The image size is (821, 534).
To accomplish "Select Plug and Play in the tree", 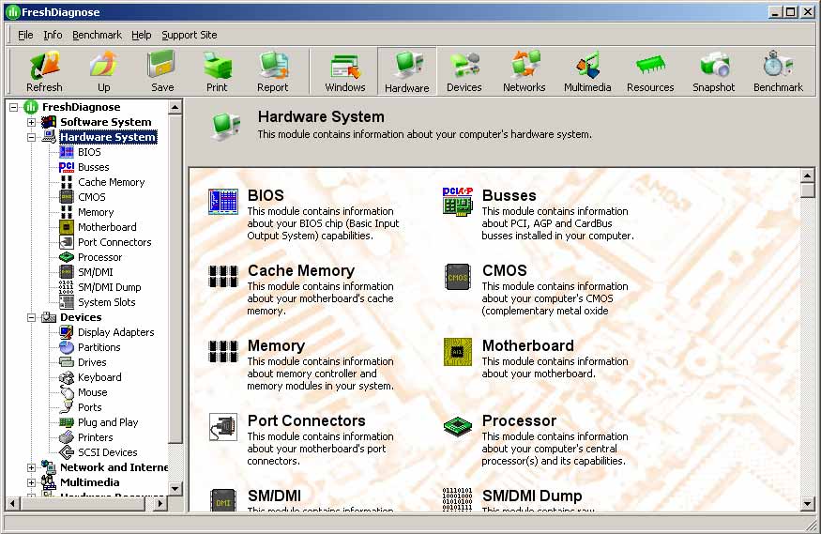I will 108,422.
